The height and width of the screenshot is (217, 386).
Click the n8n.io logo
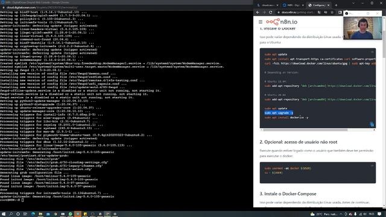pyautogui.click(x=282, y=22)
